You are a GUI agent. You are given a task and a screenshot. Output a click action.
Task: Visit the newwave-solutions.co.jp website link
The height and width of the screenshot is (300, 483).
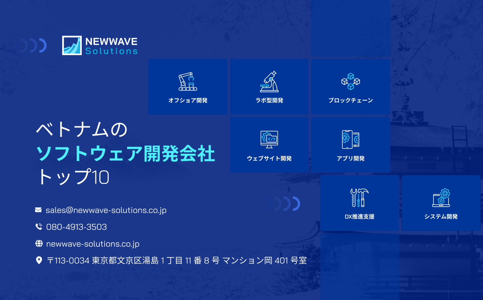[x=92, y=243]
